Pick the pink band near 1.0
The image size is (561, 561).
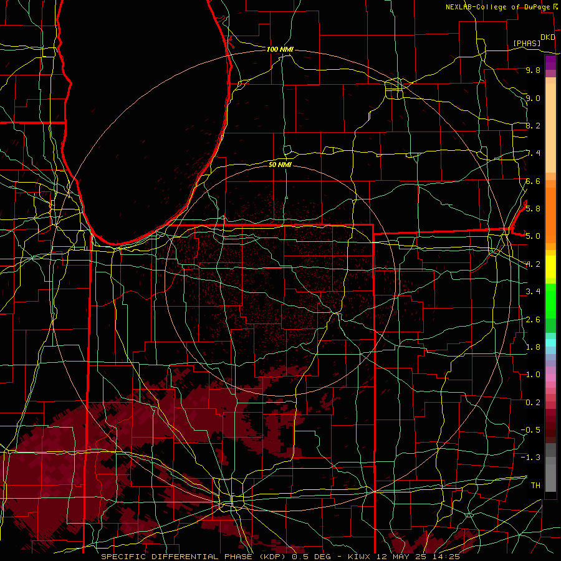click(x=550, y=378)
